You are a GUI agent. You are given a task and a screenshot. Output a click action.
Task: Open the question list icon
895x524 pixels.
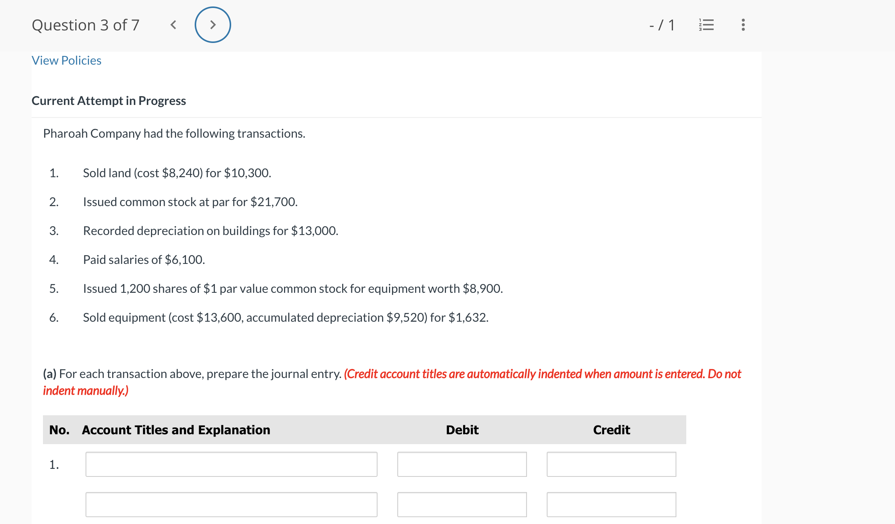[706, 25]
